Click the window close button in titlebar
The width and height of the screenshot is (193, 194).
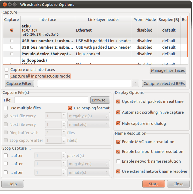tap(5, 5)
